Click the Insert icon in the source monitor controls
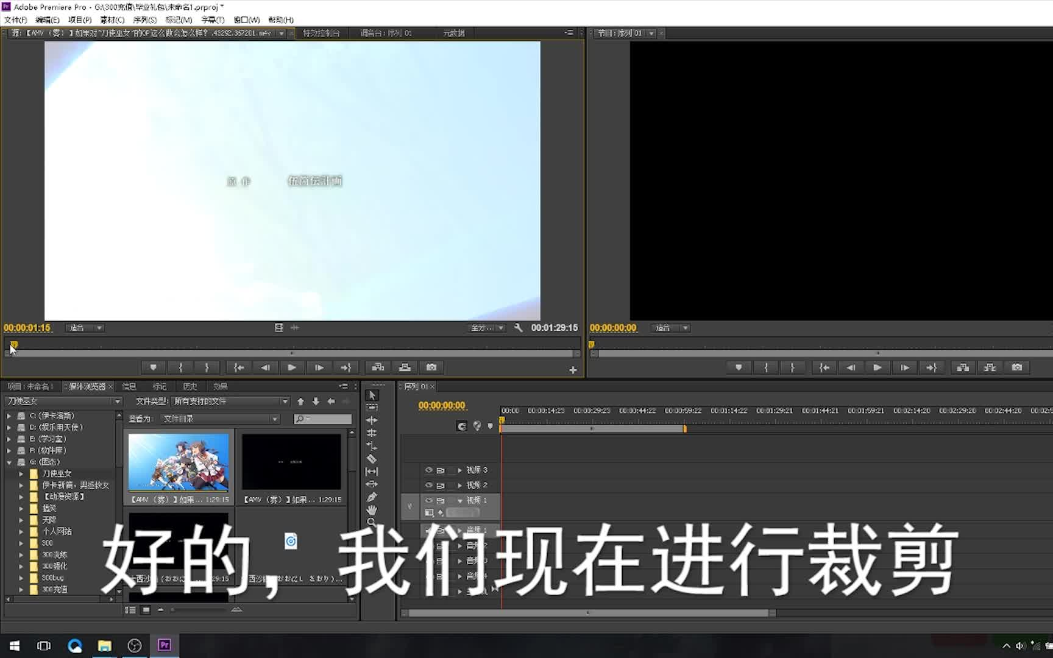 coord(378,367)
